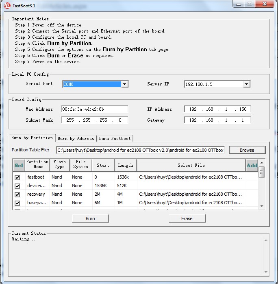Disable the deviceinfo partition checkbox

17,186
